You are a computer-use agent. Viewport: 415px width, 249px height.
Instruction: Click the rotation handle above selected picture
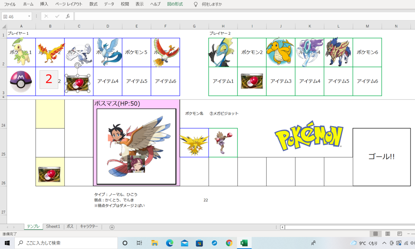(x=78, y=65)
